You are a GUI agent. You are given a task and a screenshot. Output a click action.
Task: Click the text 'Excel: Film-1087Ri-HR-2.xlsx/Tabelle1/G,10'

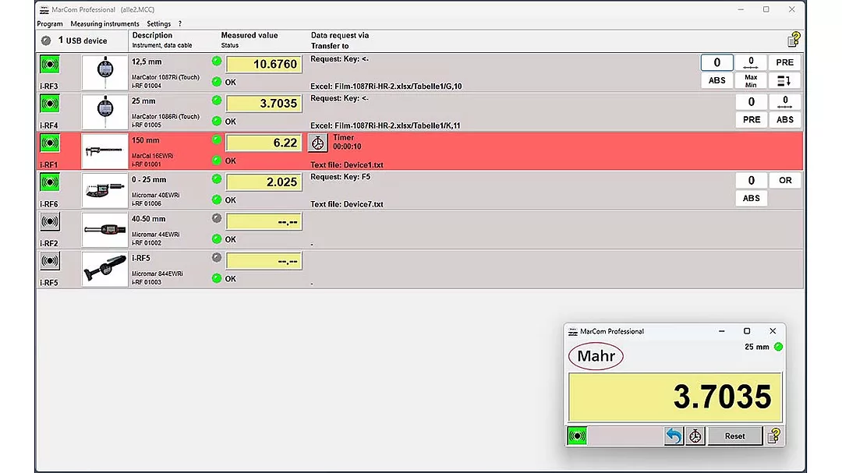pos(386,86)
